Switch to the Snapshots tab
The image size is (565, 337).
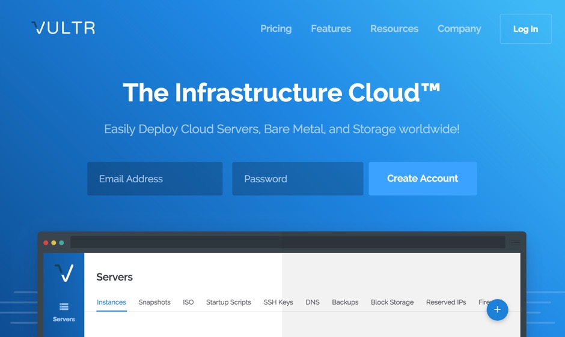[x=154, y=302]
